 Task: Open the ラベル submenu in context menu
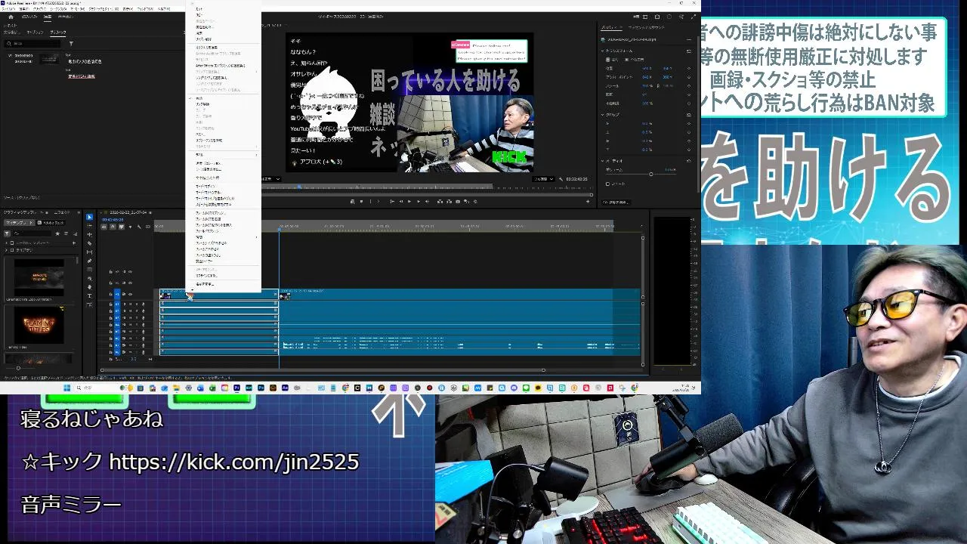coord(223,156)
